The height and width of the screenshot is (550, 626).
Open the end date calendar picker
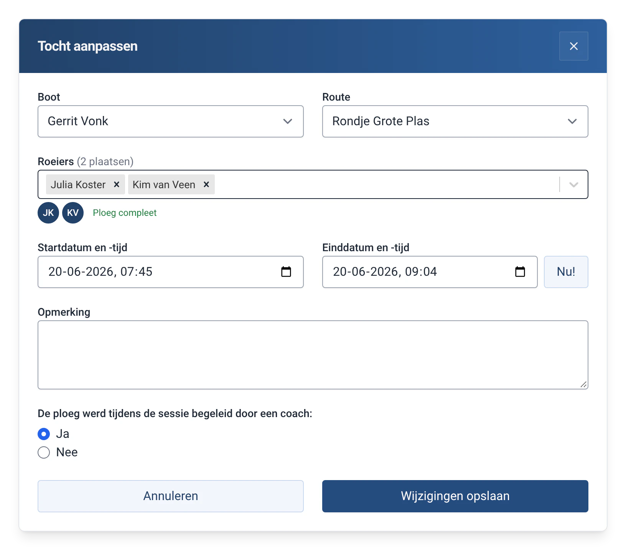pos(520,272)
